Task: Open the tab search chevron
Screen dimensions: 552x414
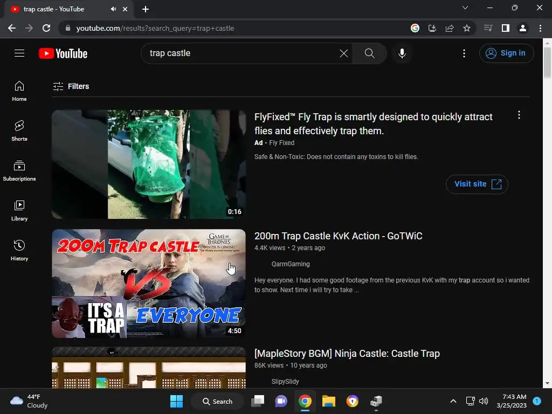Action: [x=465, y=8]
